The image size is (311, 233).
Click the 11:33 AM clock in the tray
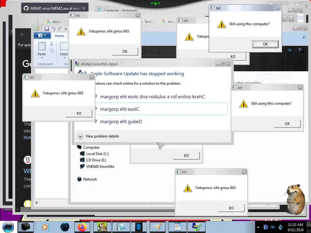point(295,225)
